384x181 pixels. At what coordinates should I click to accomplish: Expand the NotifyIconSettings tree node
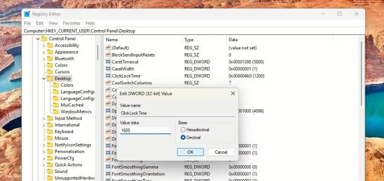[x=44, y=145]
